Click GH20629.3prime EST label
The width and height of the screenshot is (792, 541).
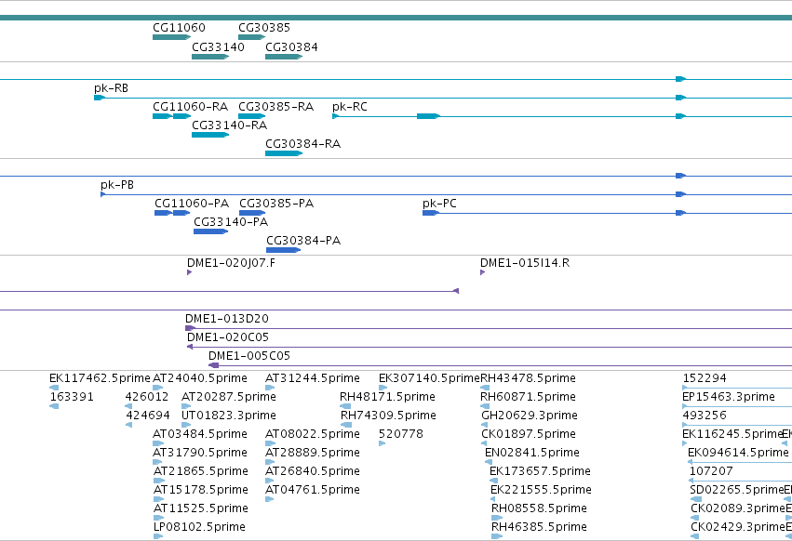tap(530, 416)
